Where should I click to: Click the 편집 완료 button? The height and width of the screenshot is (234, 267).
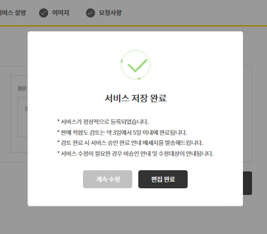click(x=163, y=179)
